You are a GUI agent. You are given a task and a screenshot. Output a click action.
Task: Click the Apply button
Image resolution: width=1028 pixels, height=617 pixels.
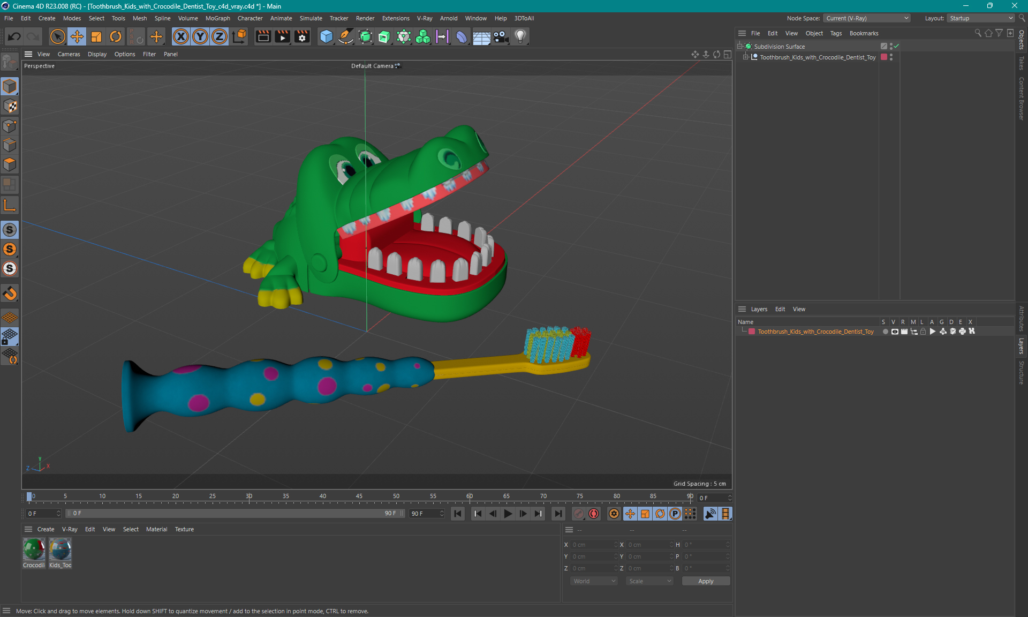pyautogui.click(x=706, y=581)
